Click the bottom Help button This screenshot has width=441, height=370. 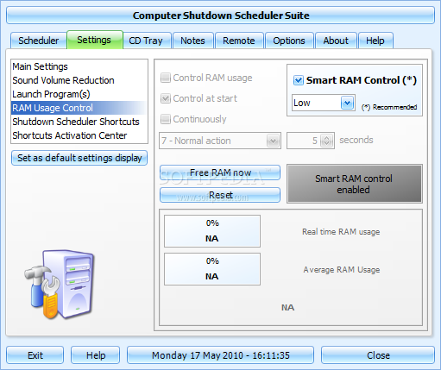tap(96, 355)
